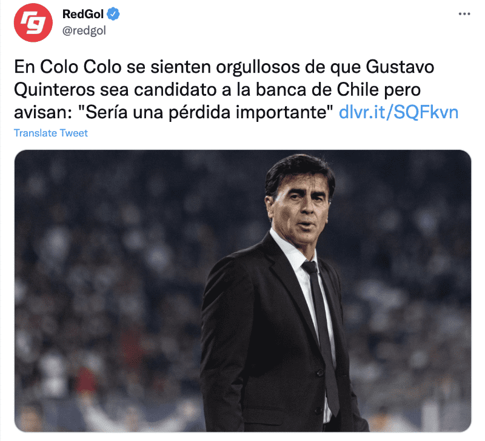Follow the dlvr.it/SQFkvn link

click(398, 112)
